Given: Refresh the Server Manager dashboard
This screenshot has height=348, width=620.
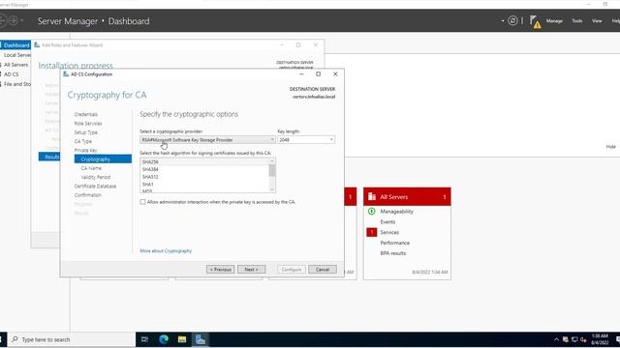Looking at the screenshot, I should click(x=512, y=21).
